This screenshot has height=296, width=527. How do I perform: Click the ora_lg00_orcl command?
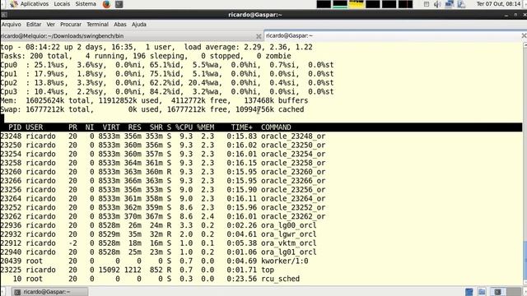tap(289, 225)
